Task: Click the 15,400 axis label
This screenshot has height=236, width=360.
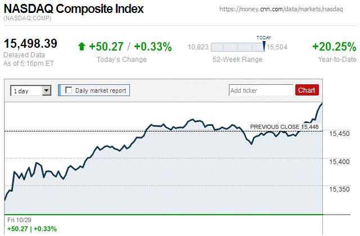Action: tap(340, 162)
